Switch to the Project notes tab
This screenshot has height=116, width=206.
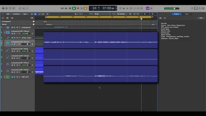pos(176,14)
